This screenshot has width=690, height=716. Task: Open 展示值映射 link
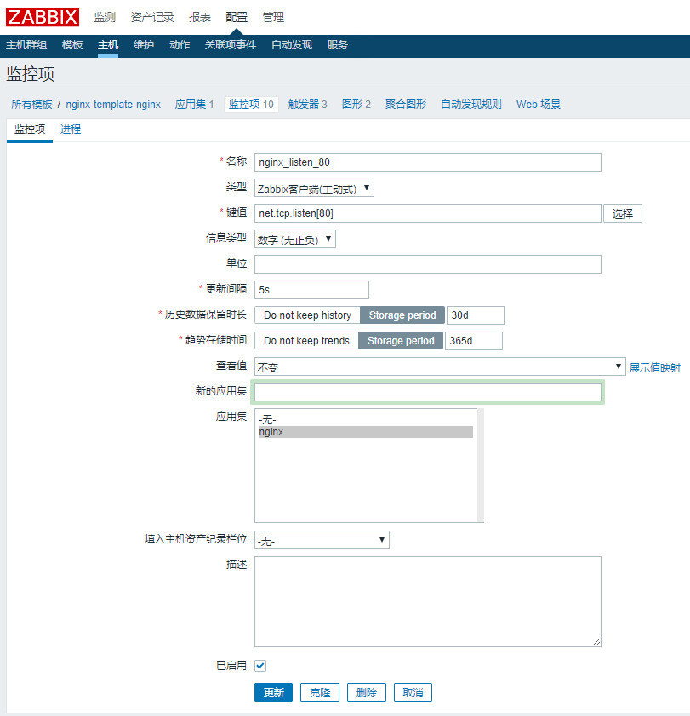pyautogui.click(x=655, y=367)
